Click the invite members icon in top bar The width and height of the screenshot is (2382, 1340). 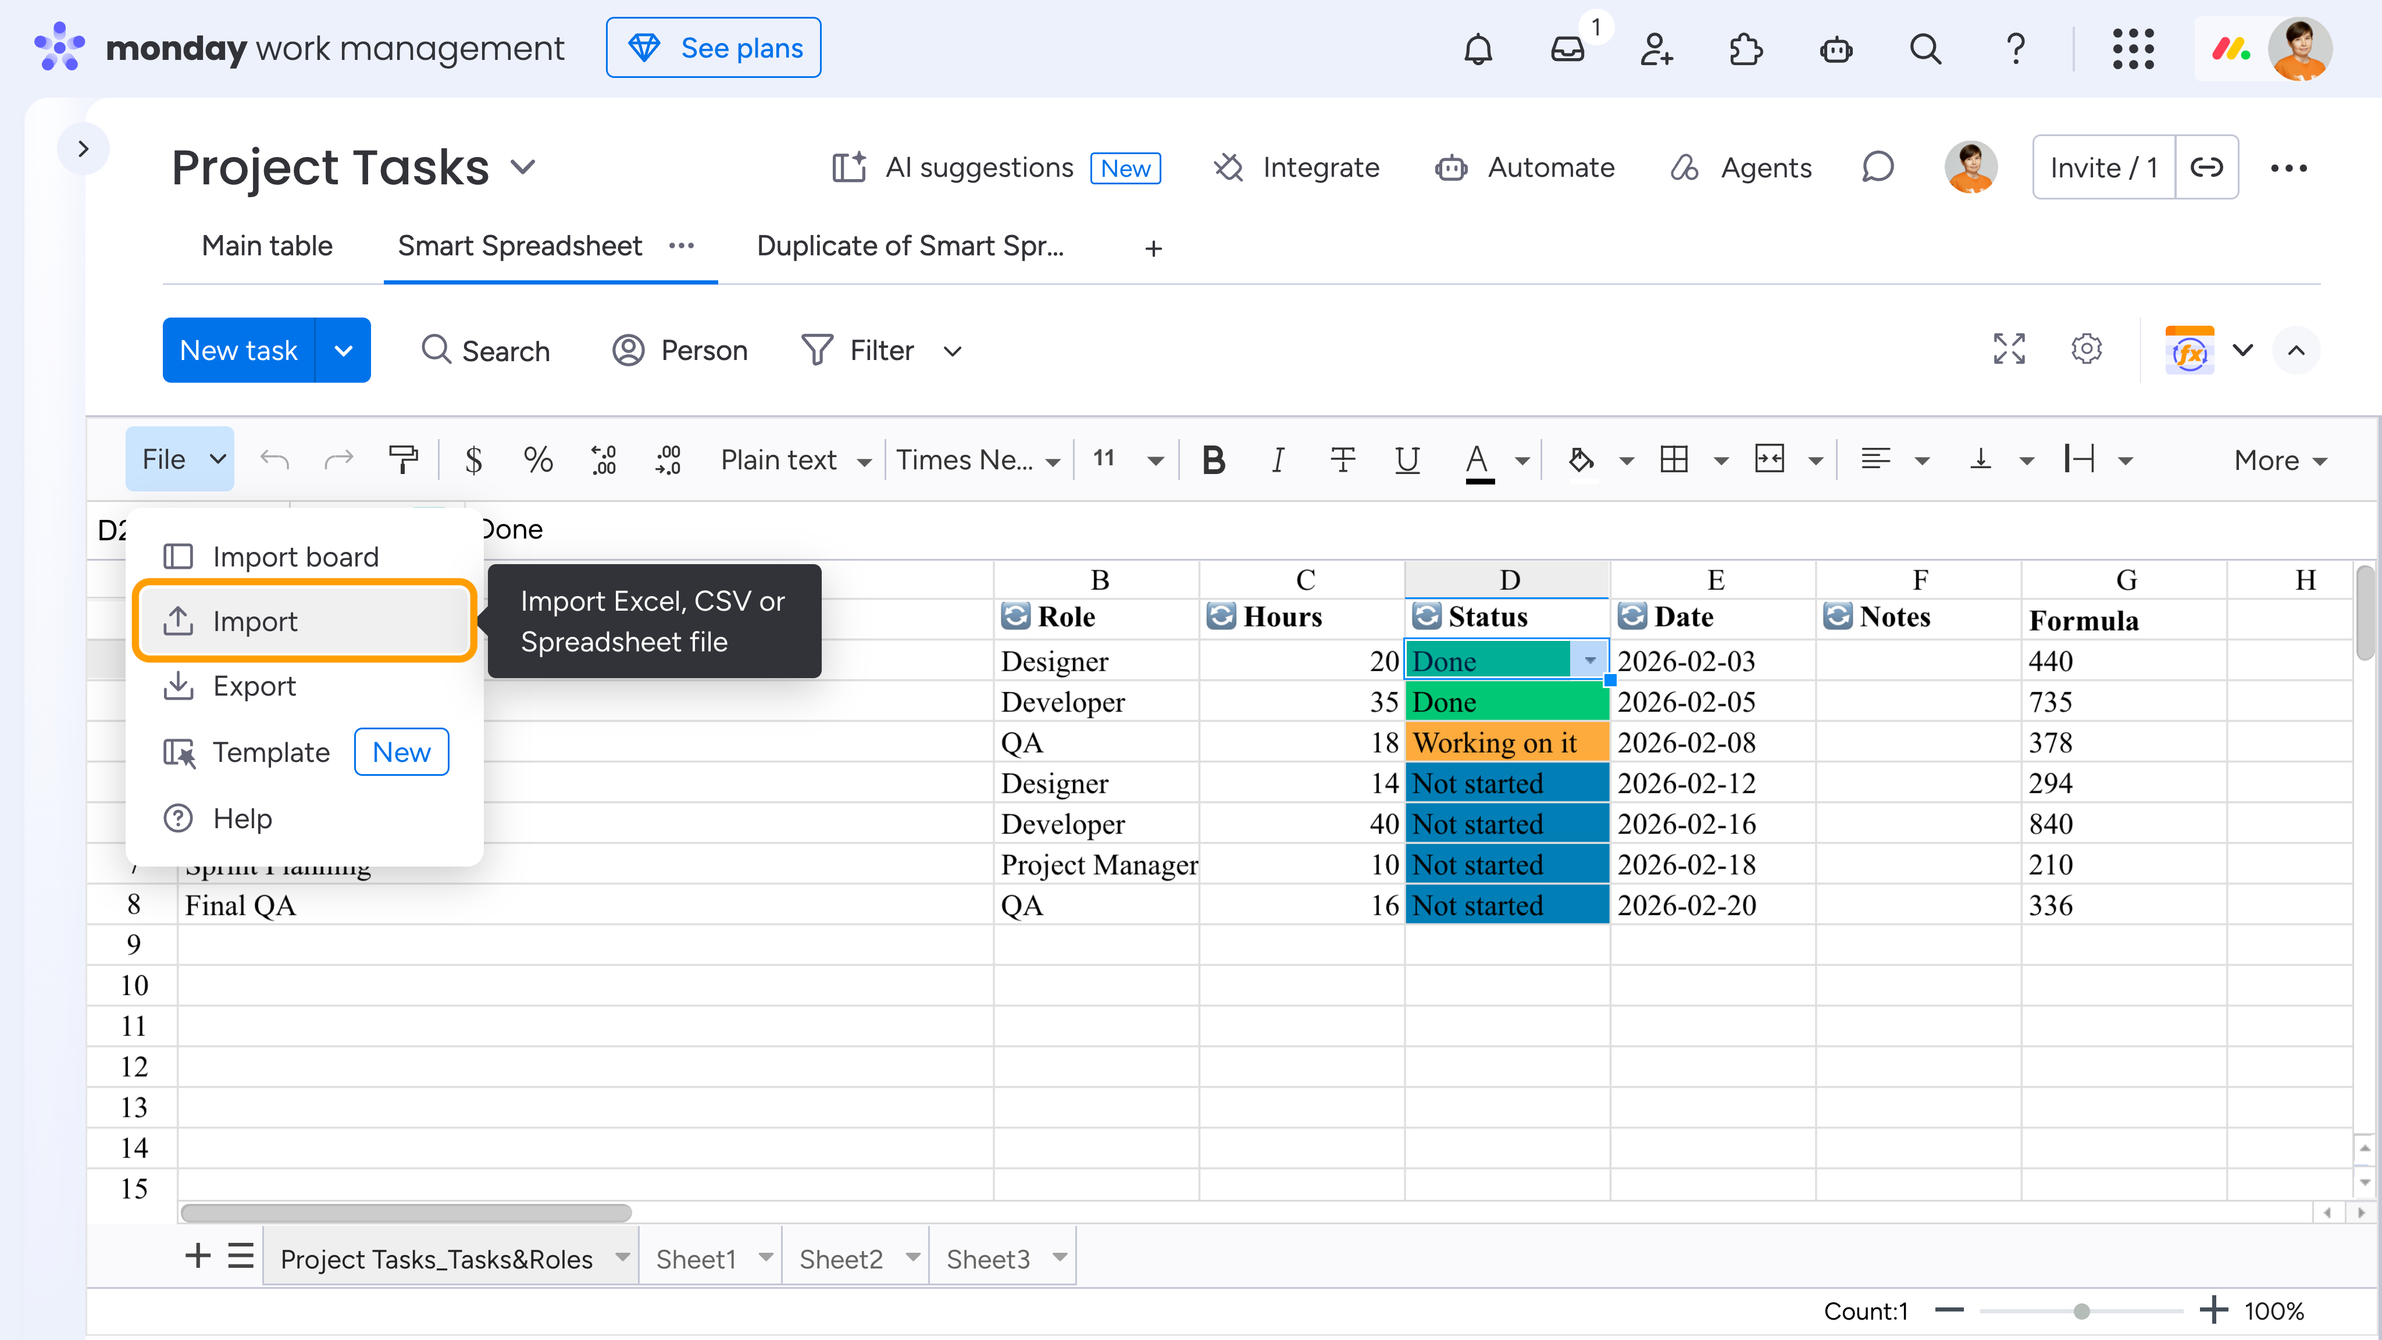[1656, 48]
